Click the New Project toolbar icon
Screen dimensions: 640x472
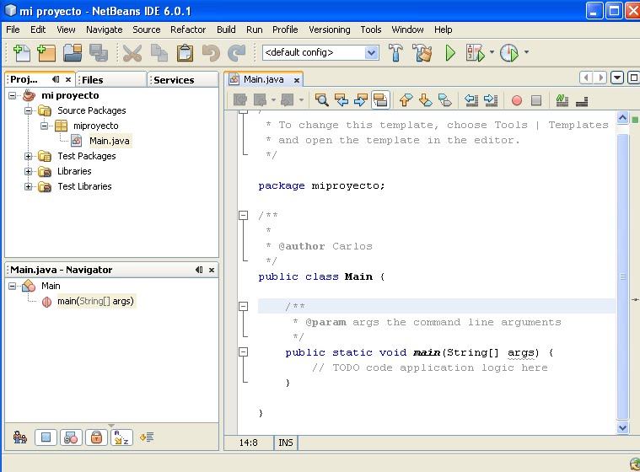click(46, 53)
